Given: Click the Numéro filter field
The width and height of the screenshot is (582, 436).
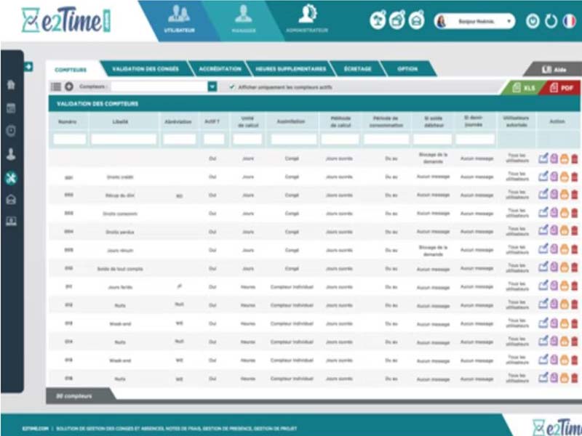Looking at the screenshot, I should point(69,139).
